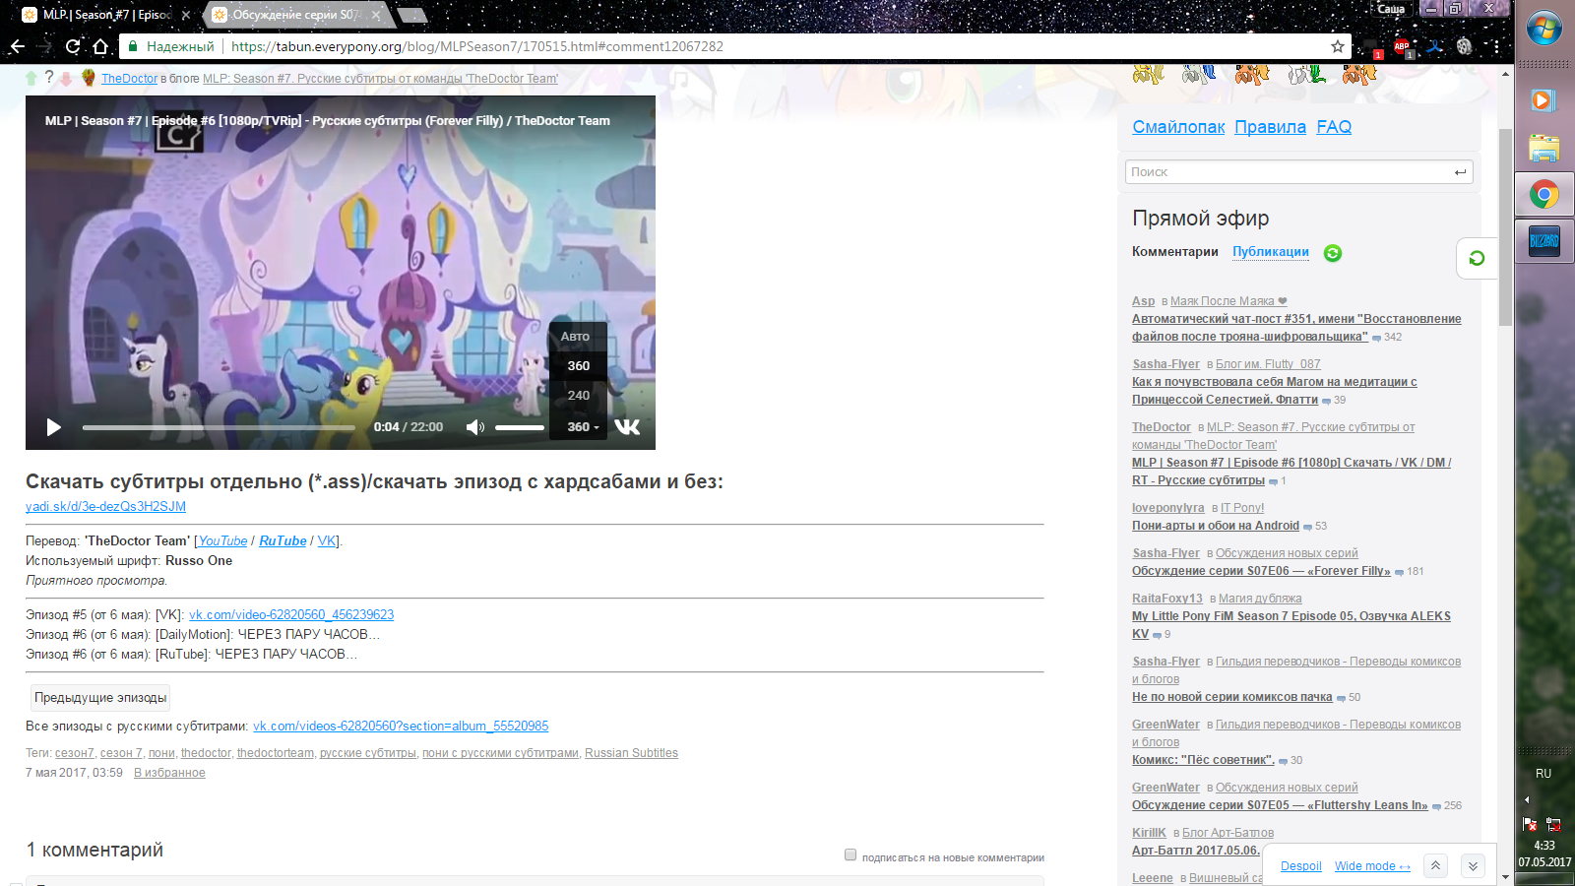The height and width of the screenshot is (886, 1575).
Task: Open the TheDoctor author profile link
Action: click(129, 79)
